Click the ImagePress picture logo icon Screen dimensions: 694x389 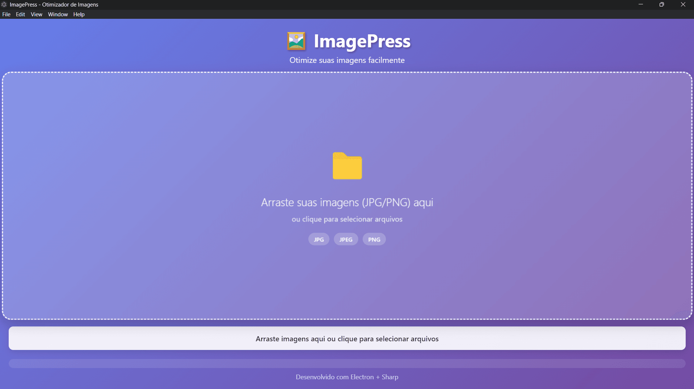tap(296, 41)
